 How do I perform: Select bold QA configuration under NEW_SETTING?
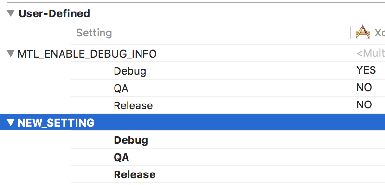[x=121, y=157]
